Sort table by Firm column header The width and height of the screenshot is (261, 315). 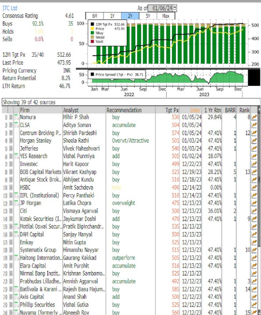[41, 110]
